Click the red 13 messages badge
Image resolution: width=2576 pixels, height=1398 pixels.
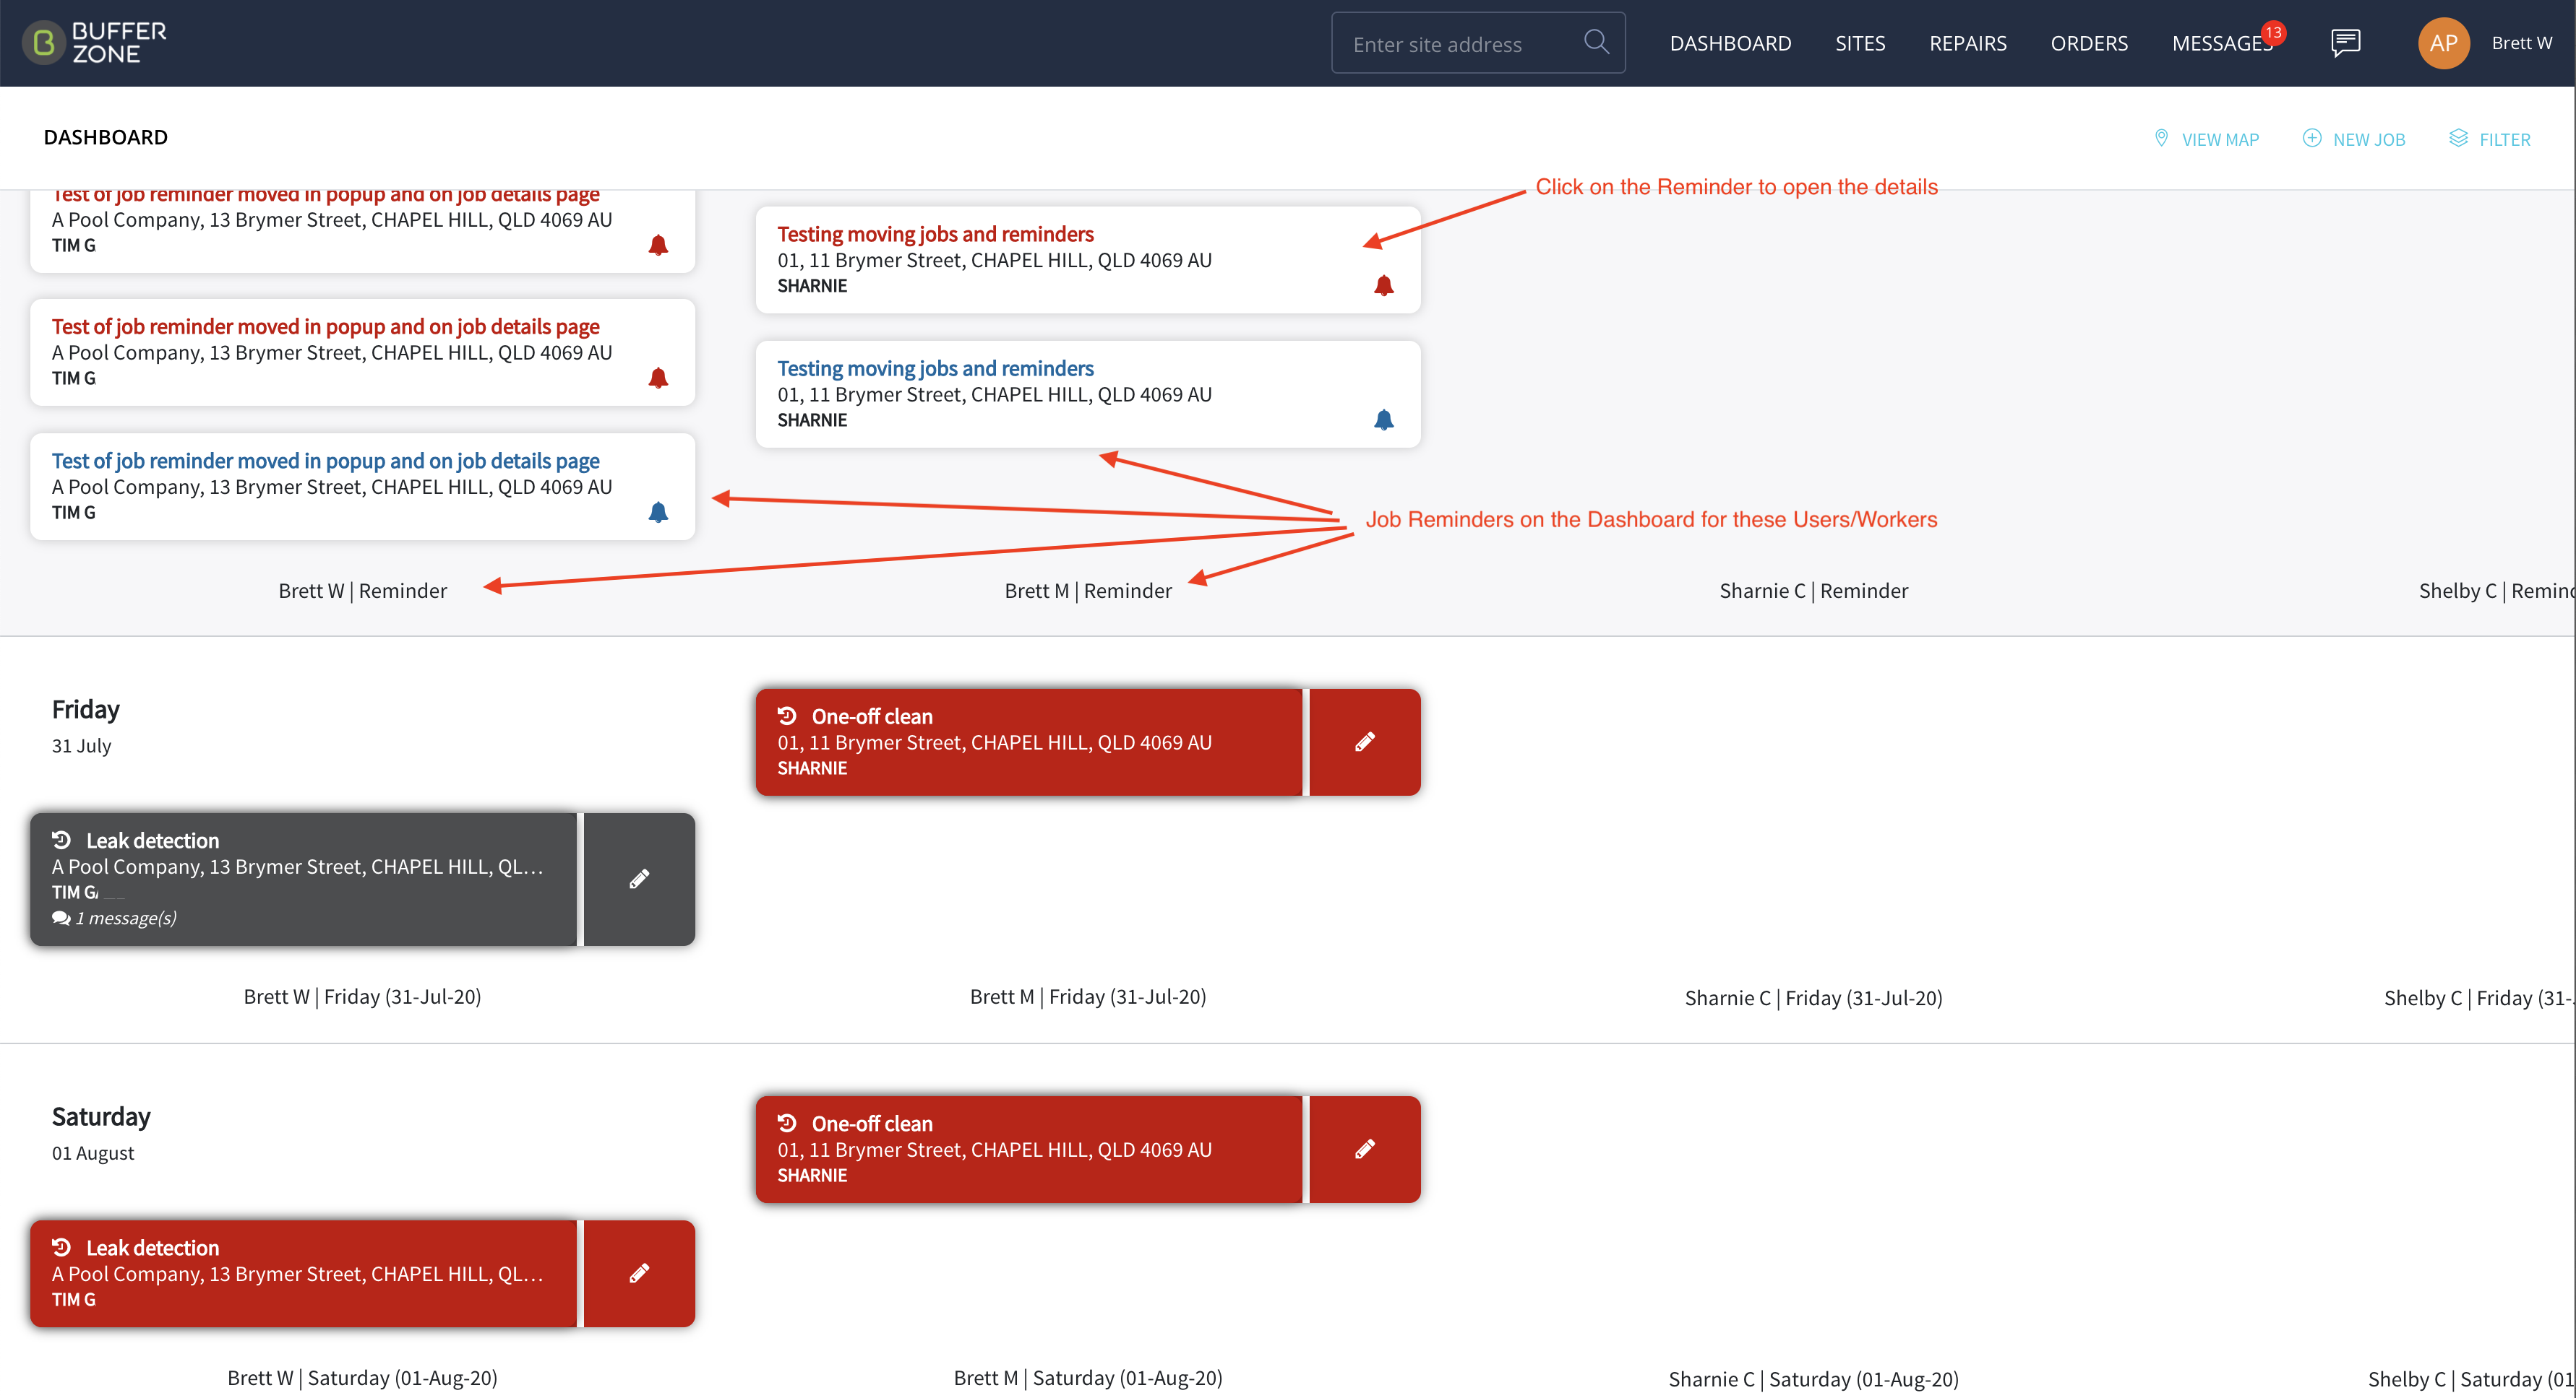click(2273, 32)
